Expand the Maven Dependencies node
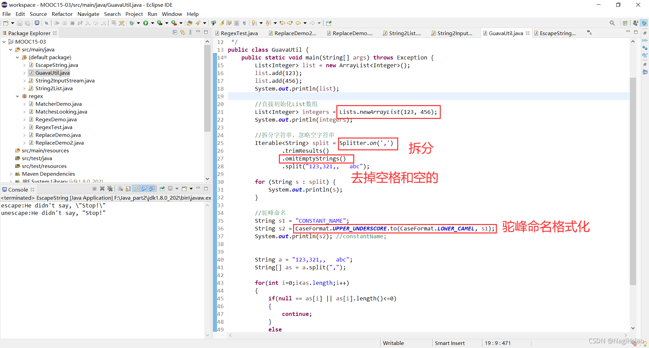The width and height of the screenshot is (649, 348). pyautogui.click(x=10, y=174)
